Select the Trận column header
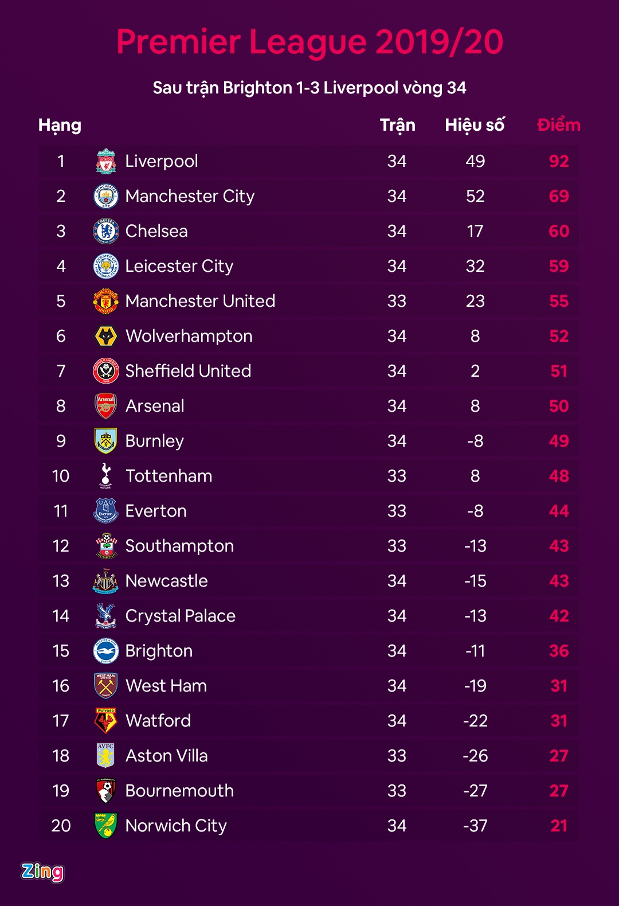The width and height of the screenshot is (619, 906). tap(397, 125)
